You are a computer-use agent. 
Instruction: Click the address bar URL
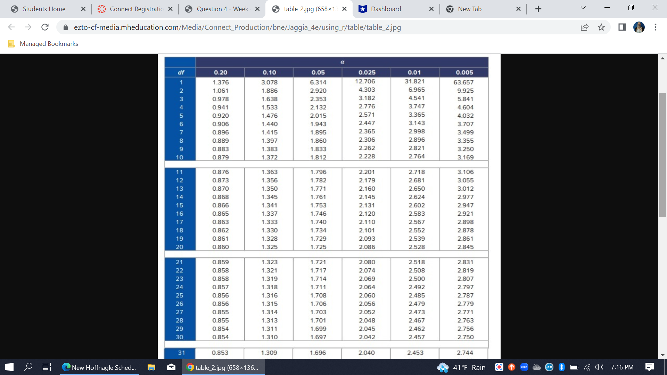point(237,27)
